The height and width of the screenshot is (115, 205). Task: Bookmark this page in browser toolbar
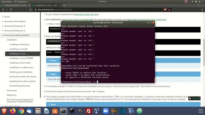click(30, 10)
